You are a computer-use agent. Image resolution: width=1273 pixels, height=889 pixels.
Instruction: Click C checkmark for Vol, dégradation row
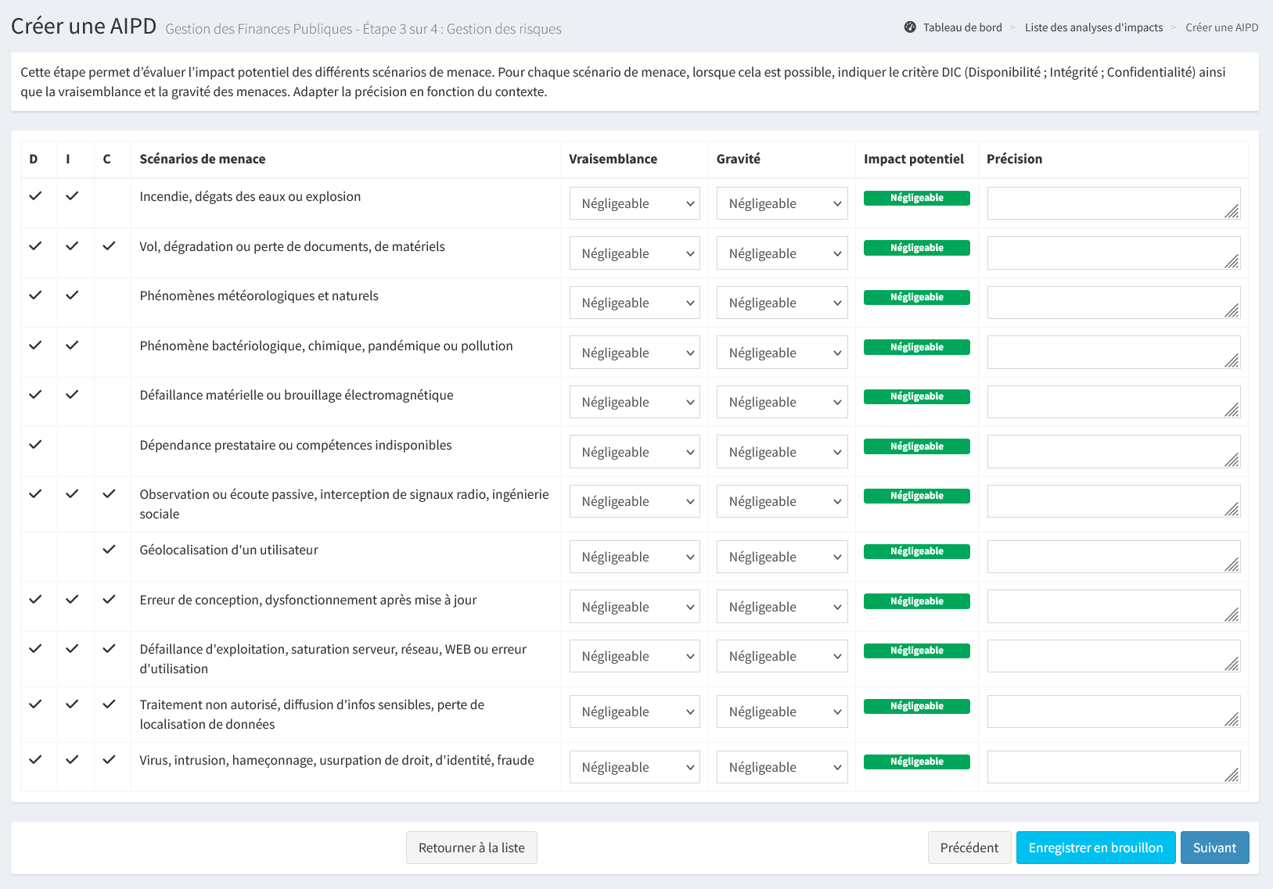tap(109, 246)
